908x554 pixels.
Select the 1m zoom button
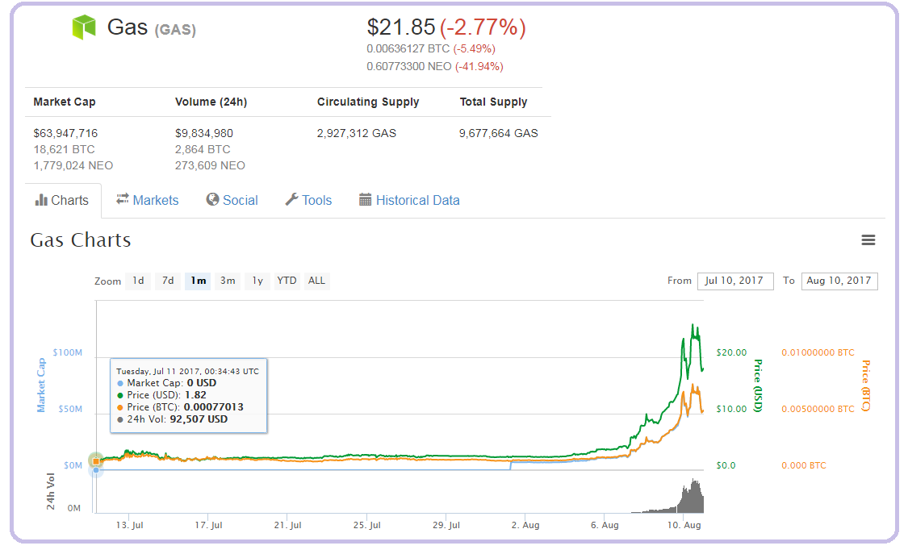pyautogui.click(x=198, y=281)
